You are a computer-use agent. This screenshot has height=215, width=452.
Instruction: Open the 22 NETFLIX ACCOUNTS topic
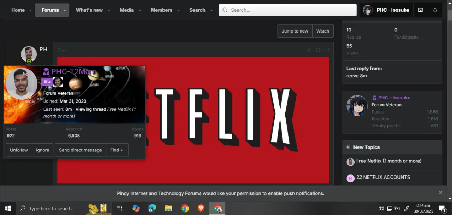coord(383,177)
